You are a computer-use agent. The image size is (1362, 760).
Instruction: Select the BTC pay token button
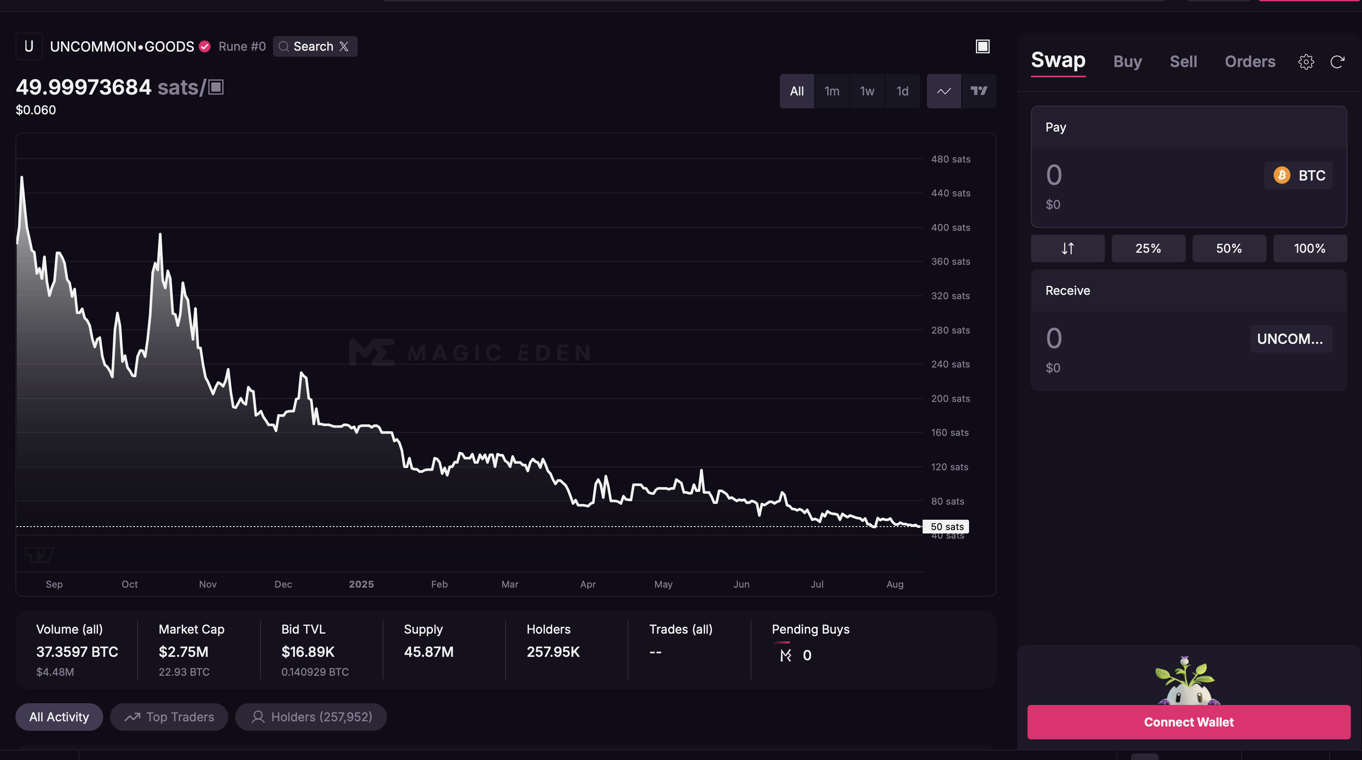tap(1298, 175)
